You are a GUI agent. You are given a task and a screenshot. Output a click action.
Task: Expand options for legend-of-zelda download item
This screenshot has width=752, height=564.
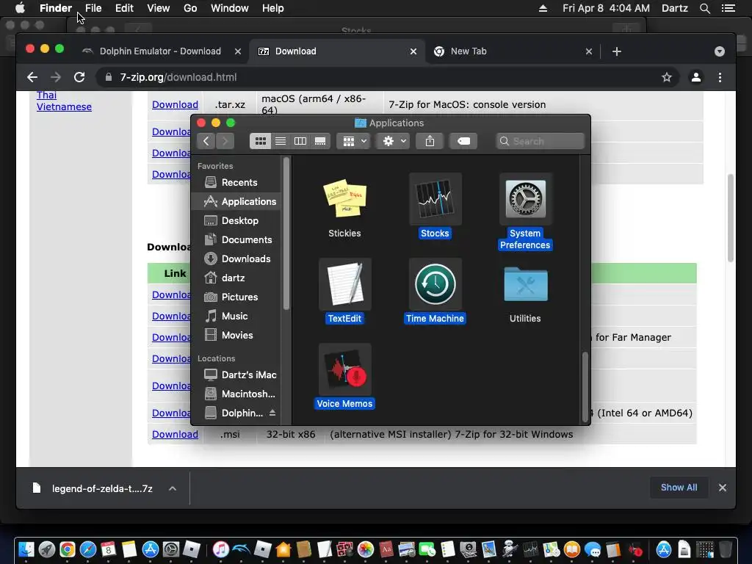pyautogui.click(x=173, y=488)
